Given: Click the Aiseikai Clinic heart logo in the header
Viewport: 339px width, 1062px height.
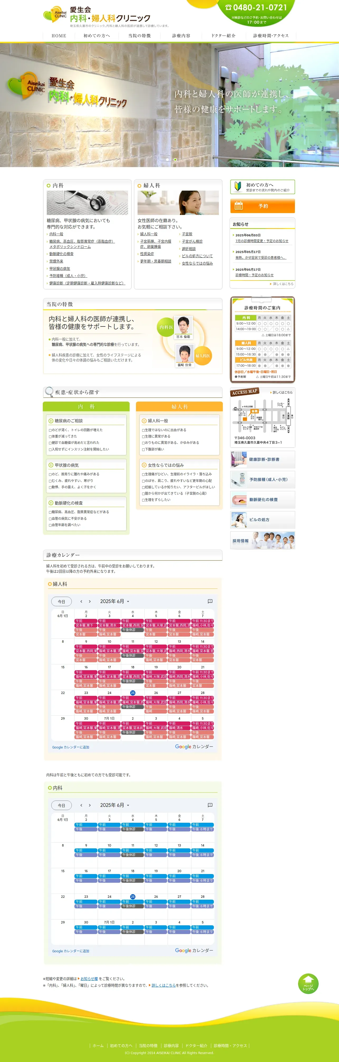Looking at the screenshot, I should coord(55,15).
